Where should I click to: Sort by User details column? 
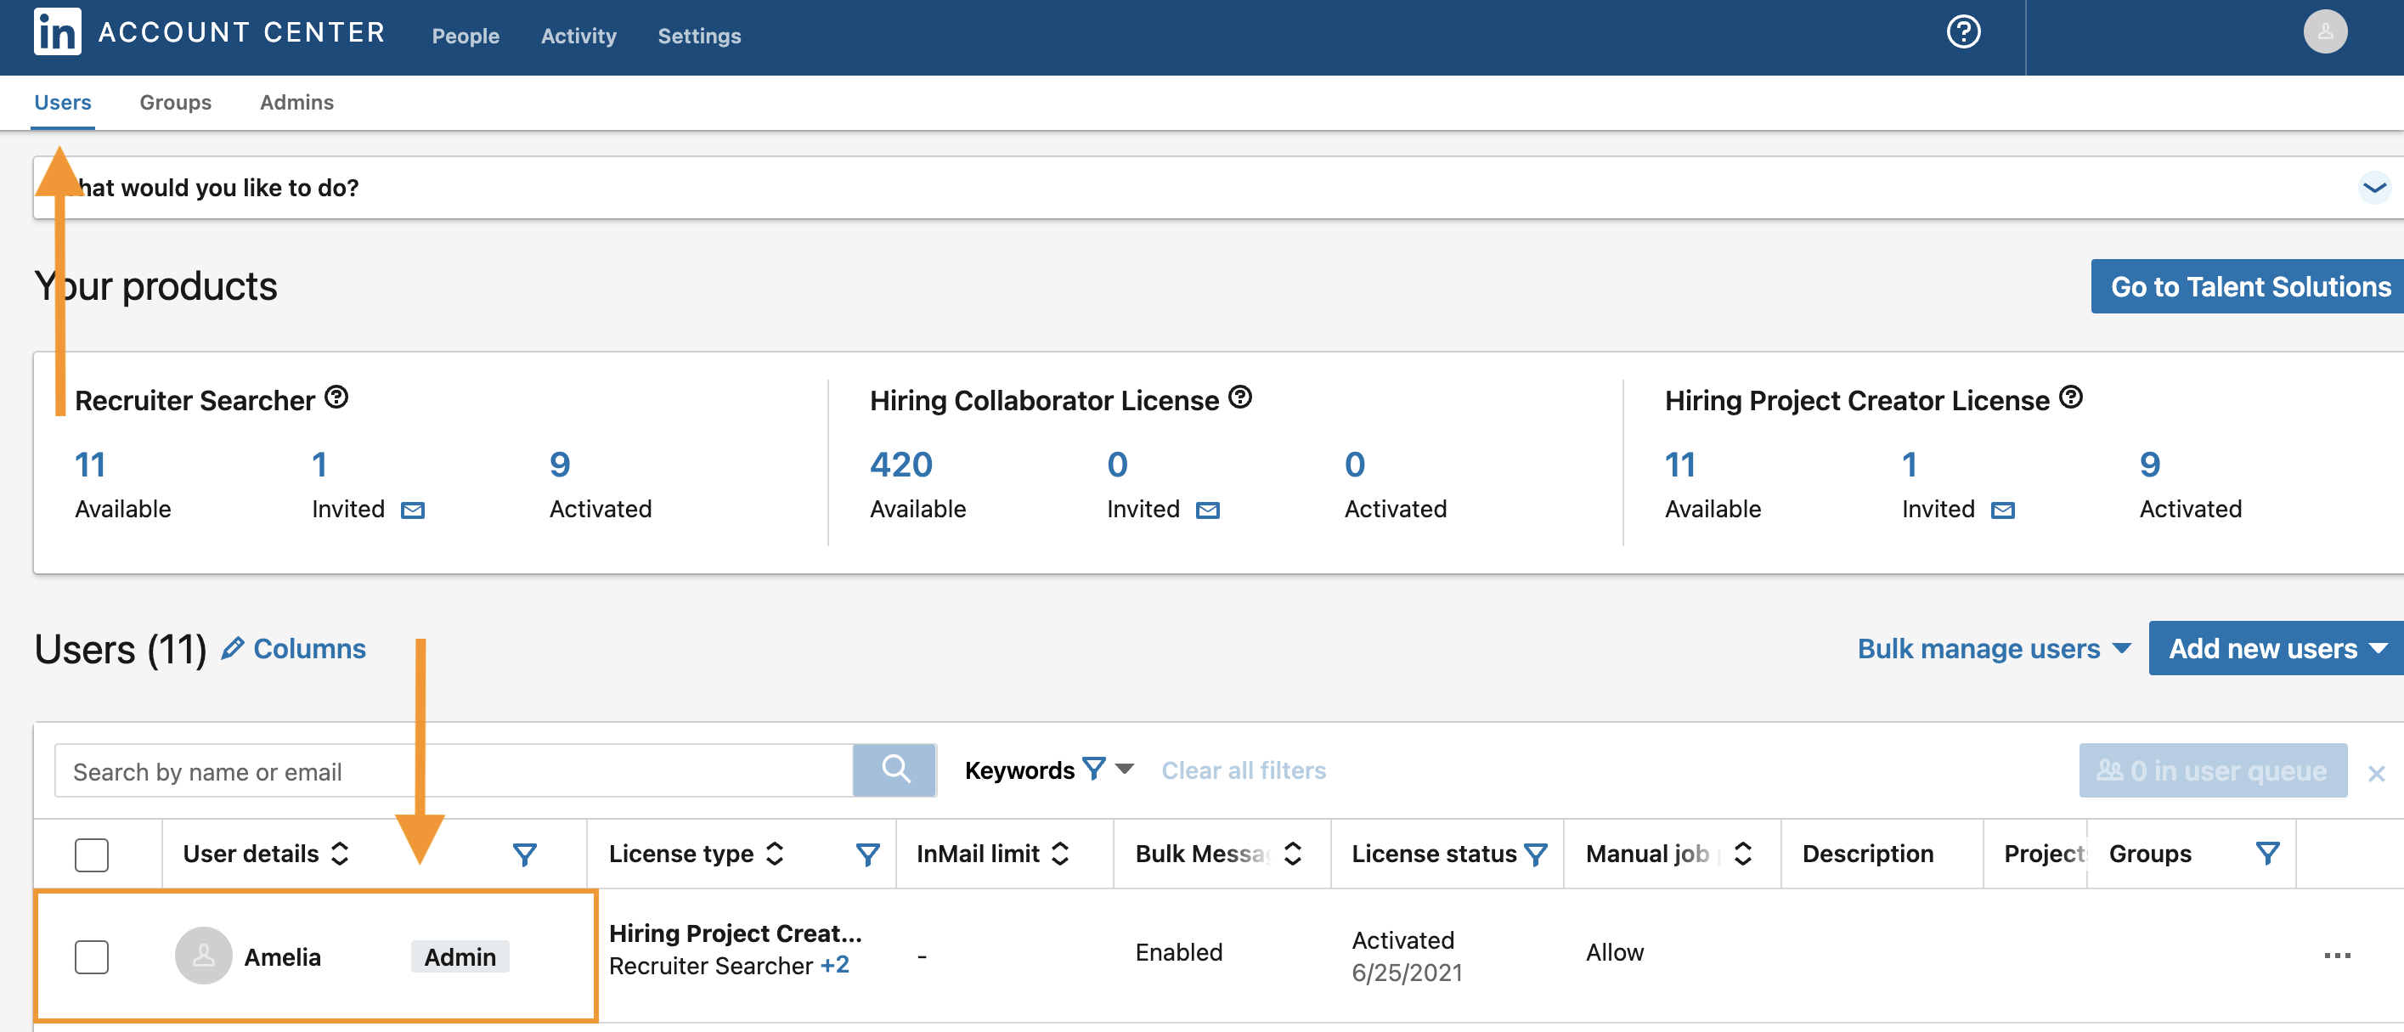click(x=340, y=854)
